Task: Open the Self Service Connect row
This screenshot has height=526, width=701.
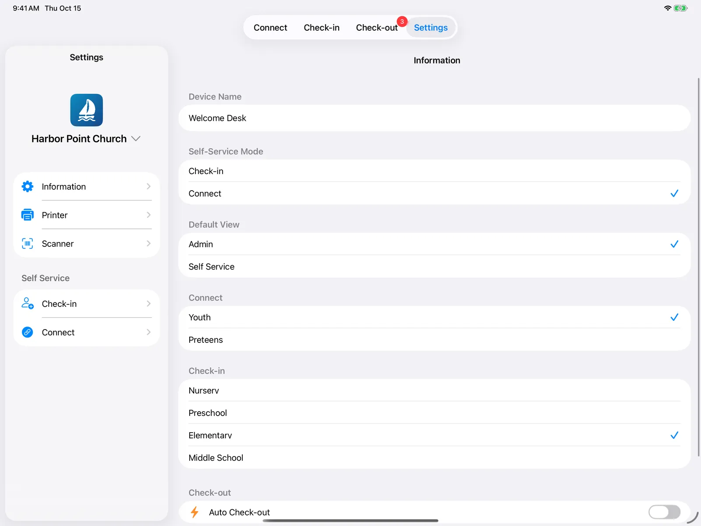Action: pyautogui.click(x=86, y=332)
